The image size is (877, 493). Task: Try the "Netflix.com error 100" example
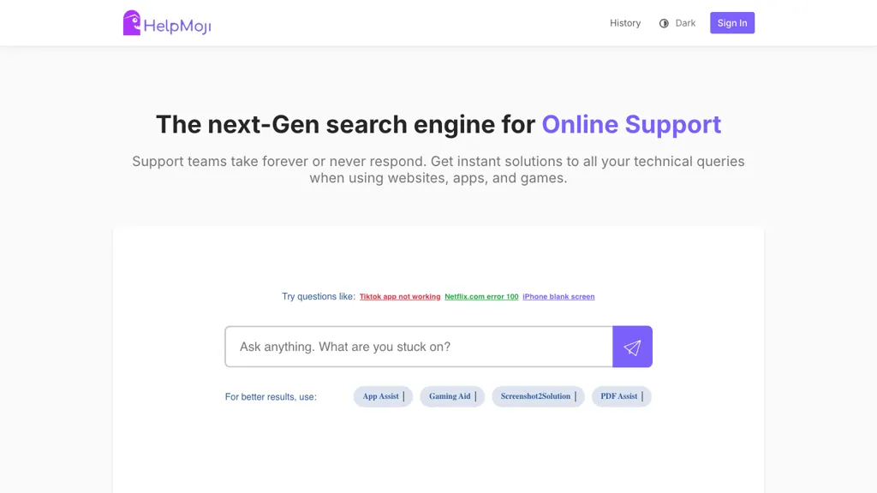pos(481,297)
